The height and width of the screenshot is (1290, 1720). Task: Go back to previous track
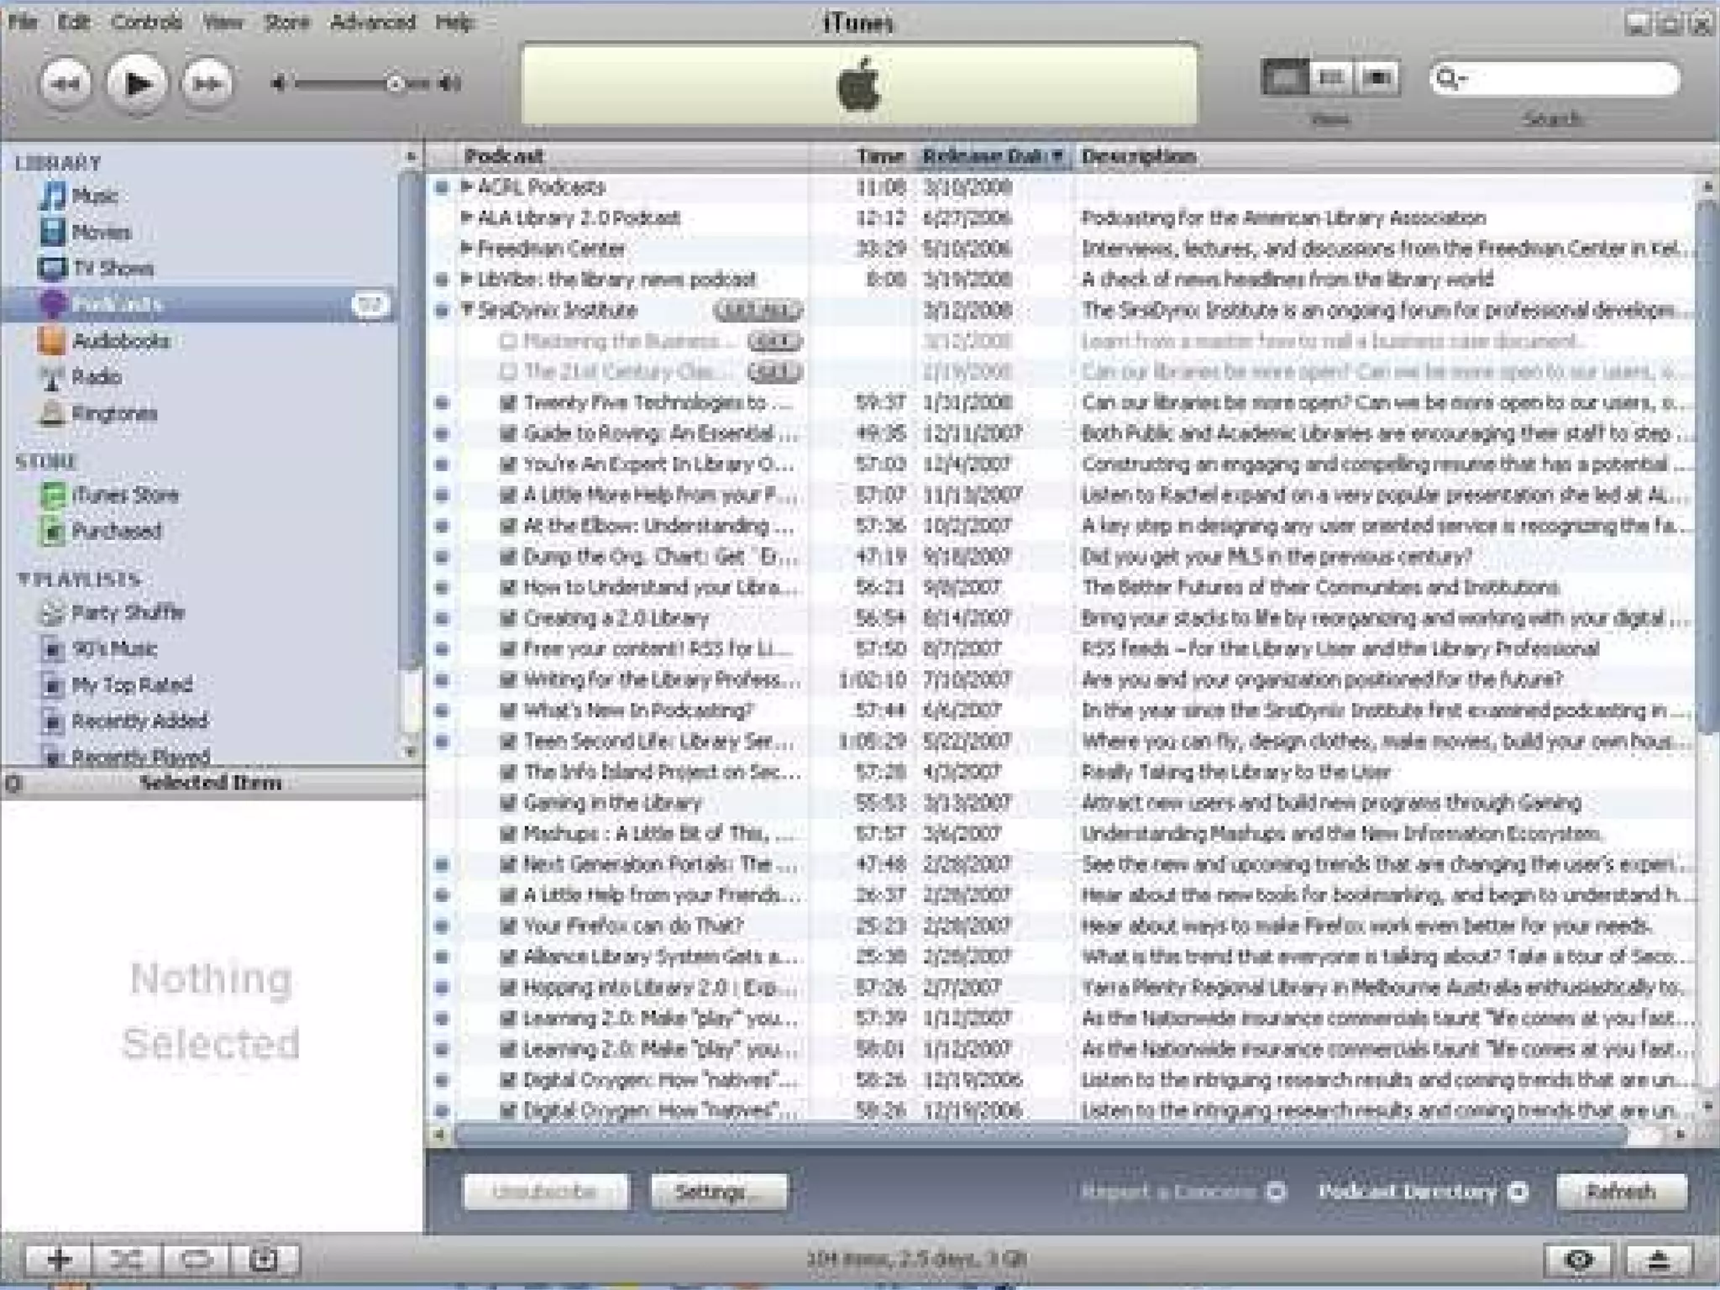coord(66,83)
